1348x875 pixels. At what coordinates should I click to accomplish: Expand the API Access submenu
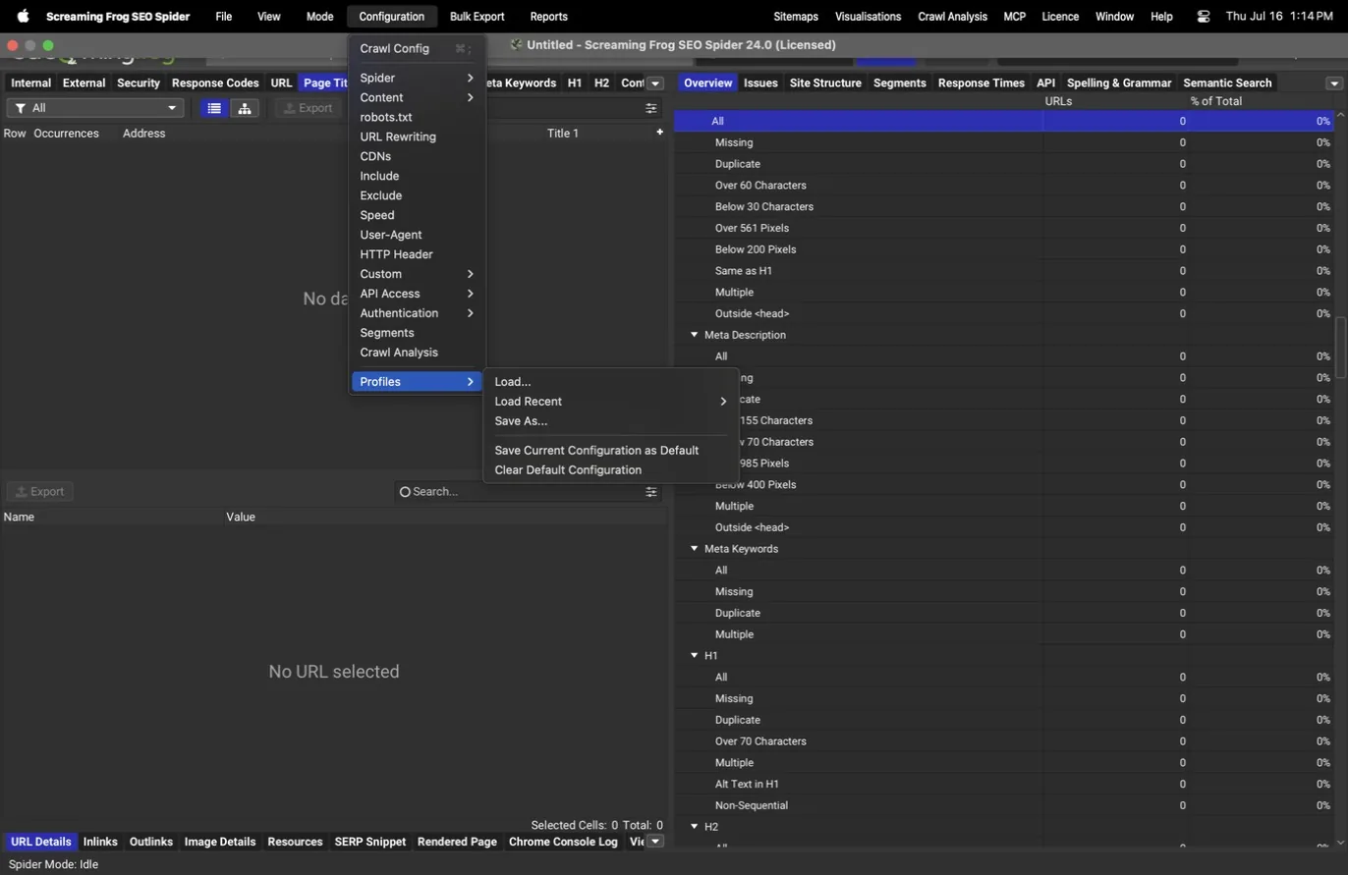click(x=417, y=294)
